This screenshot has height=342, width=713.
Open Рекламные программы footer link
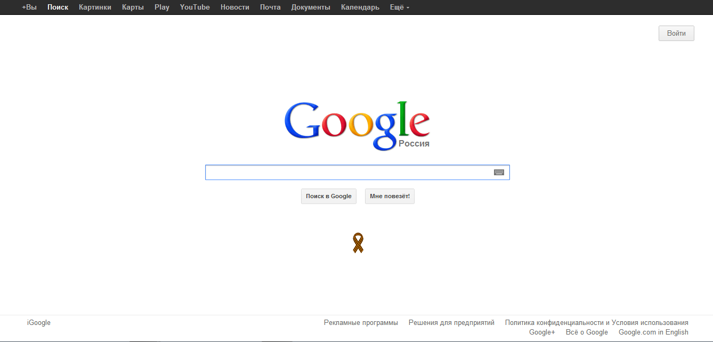[x=361, y=323]
